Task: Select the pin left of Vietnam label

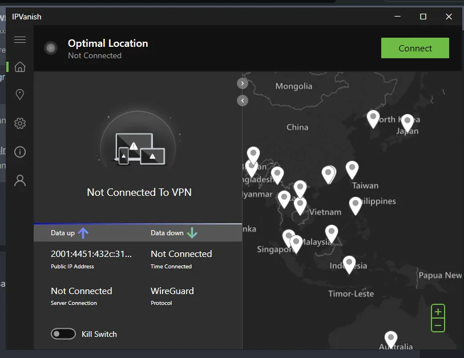Action: 300,206
